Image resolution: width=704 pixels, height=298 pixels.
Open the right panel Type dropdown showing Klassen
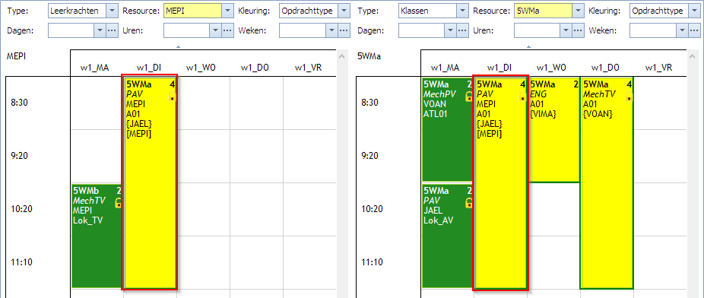pos(463,11)
